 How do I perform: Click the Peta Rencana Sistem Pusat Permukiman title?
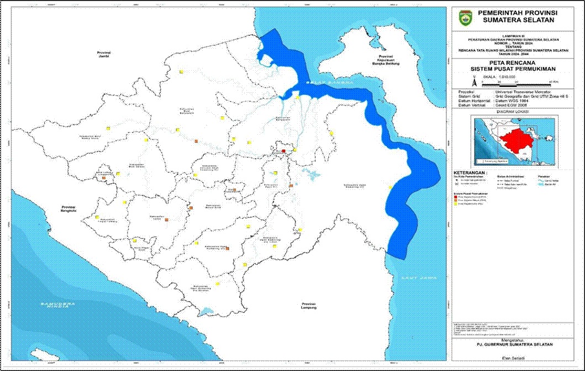[512, 67]
